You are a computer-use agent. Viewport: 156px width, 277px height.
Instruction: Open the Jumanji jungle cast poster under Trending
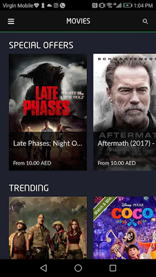48,228
